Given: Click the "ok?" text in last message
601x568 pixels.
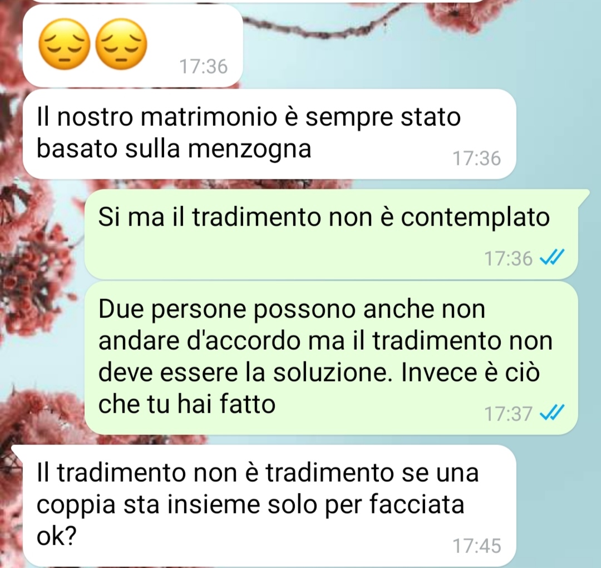Looking at the screenshot, I should click(x=57, y=536).
